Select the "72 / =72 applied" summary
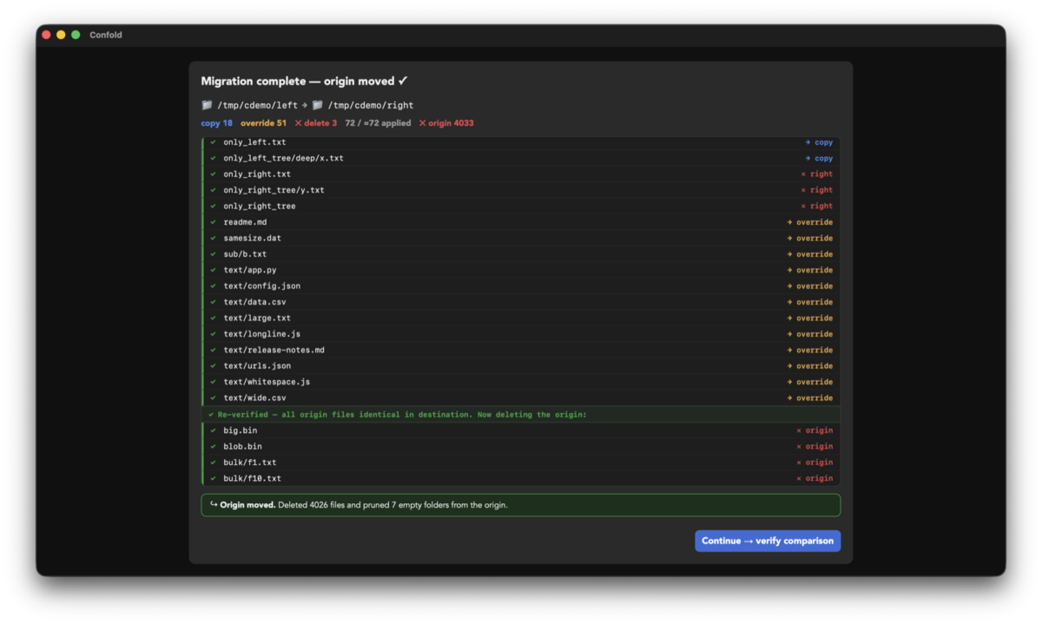1042x624 pixels. [378, 123]
